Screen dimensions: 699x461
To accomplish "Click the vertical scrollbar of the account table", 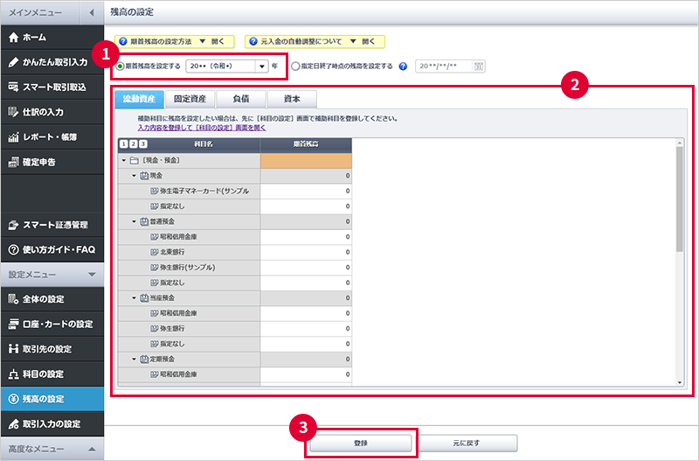I will click(679, 201).
